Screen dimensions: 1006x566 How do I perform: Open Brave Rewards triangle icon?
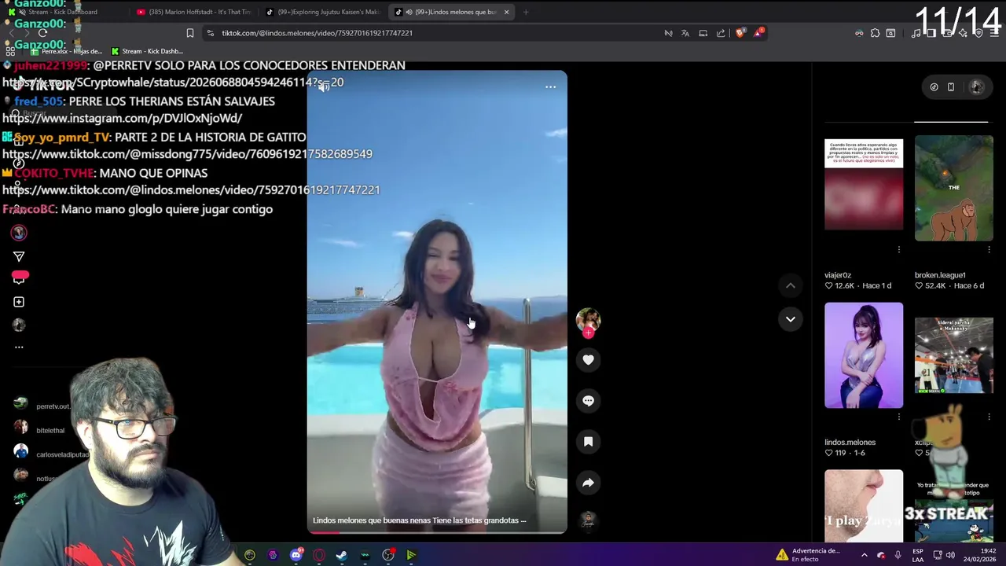click(x=758, y=33)
